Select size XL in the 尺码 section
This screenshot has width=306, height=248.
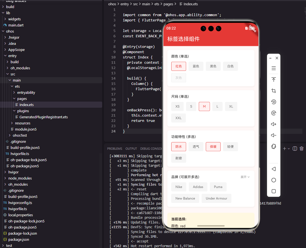tap(231, 106)
